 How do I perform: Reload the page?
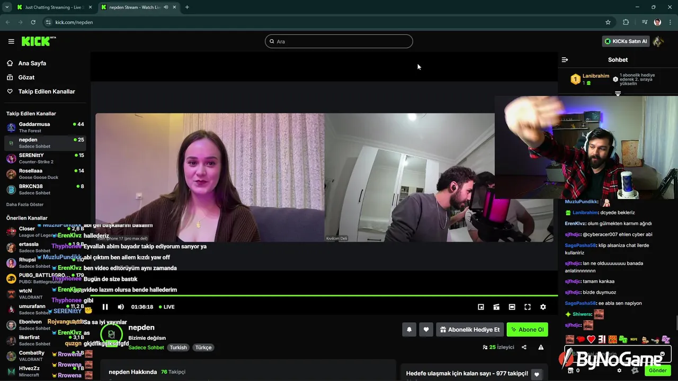[33, 22]
